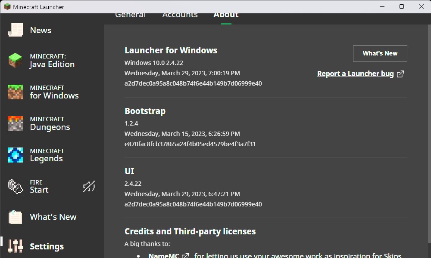
Task: Click the Settings sliders icon
Action: click(x=15, y=246)
